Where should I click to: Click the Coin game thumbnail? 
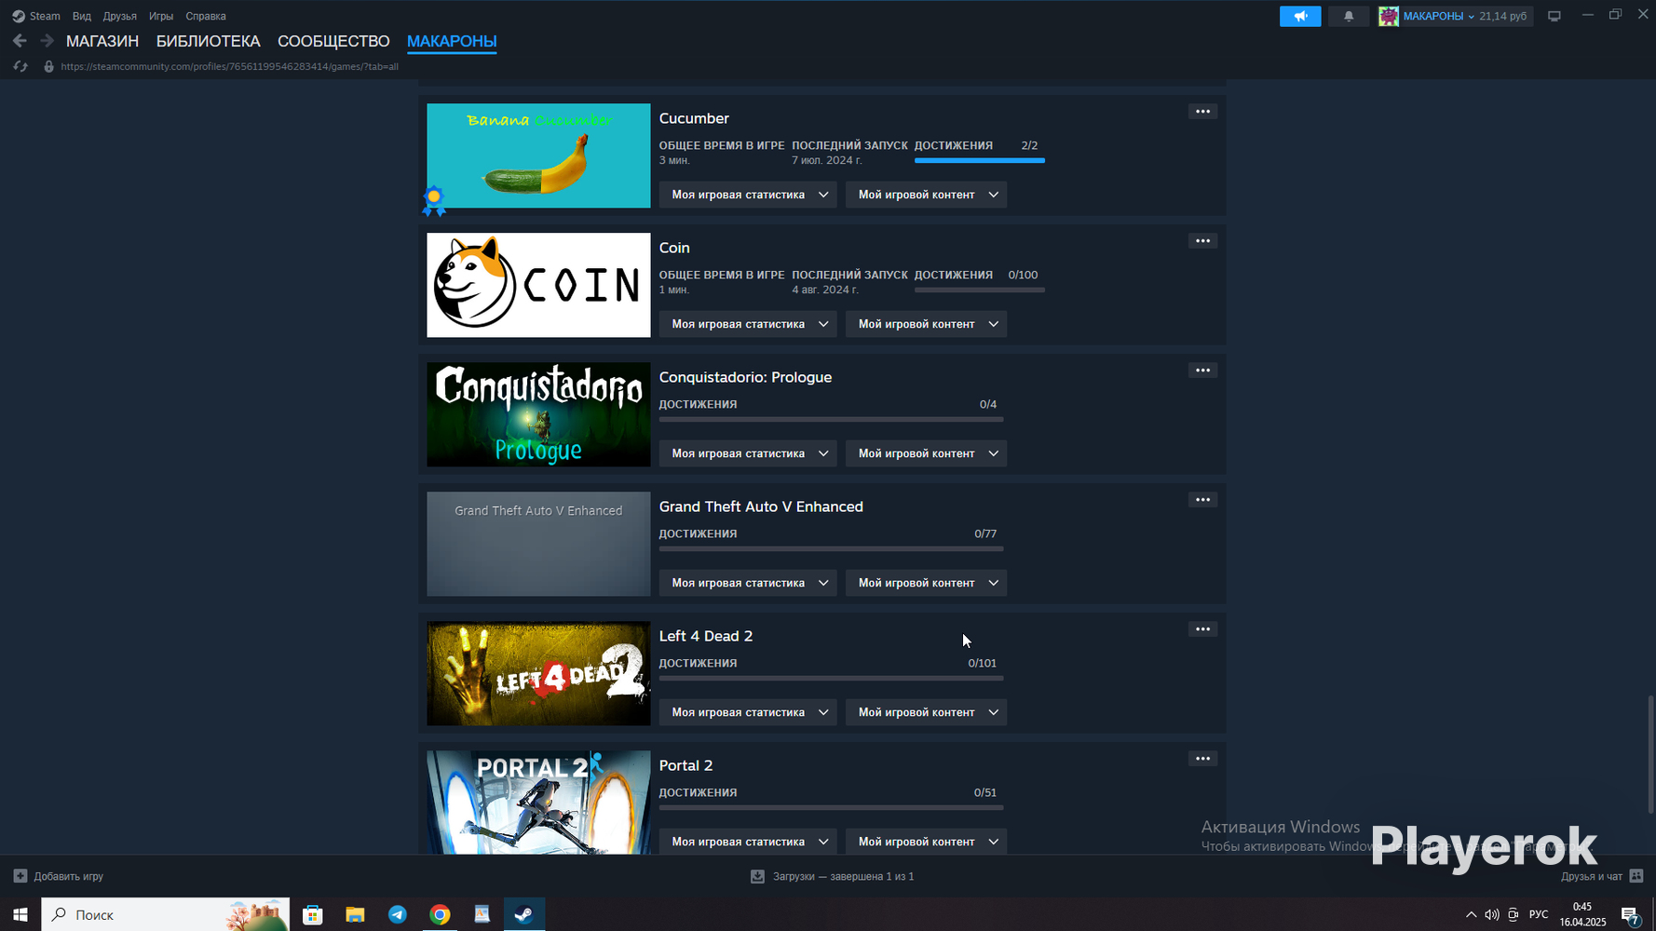(x=538, y=285)
